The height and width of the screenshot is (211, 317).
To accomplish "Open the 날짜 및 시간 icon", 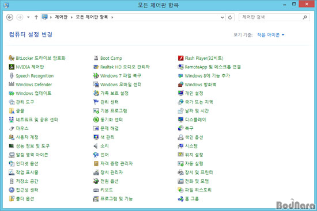I will [x=180, y=111].
